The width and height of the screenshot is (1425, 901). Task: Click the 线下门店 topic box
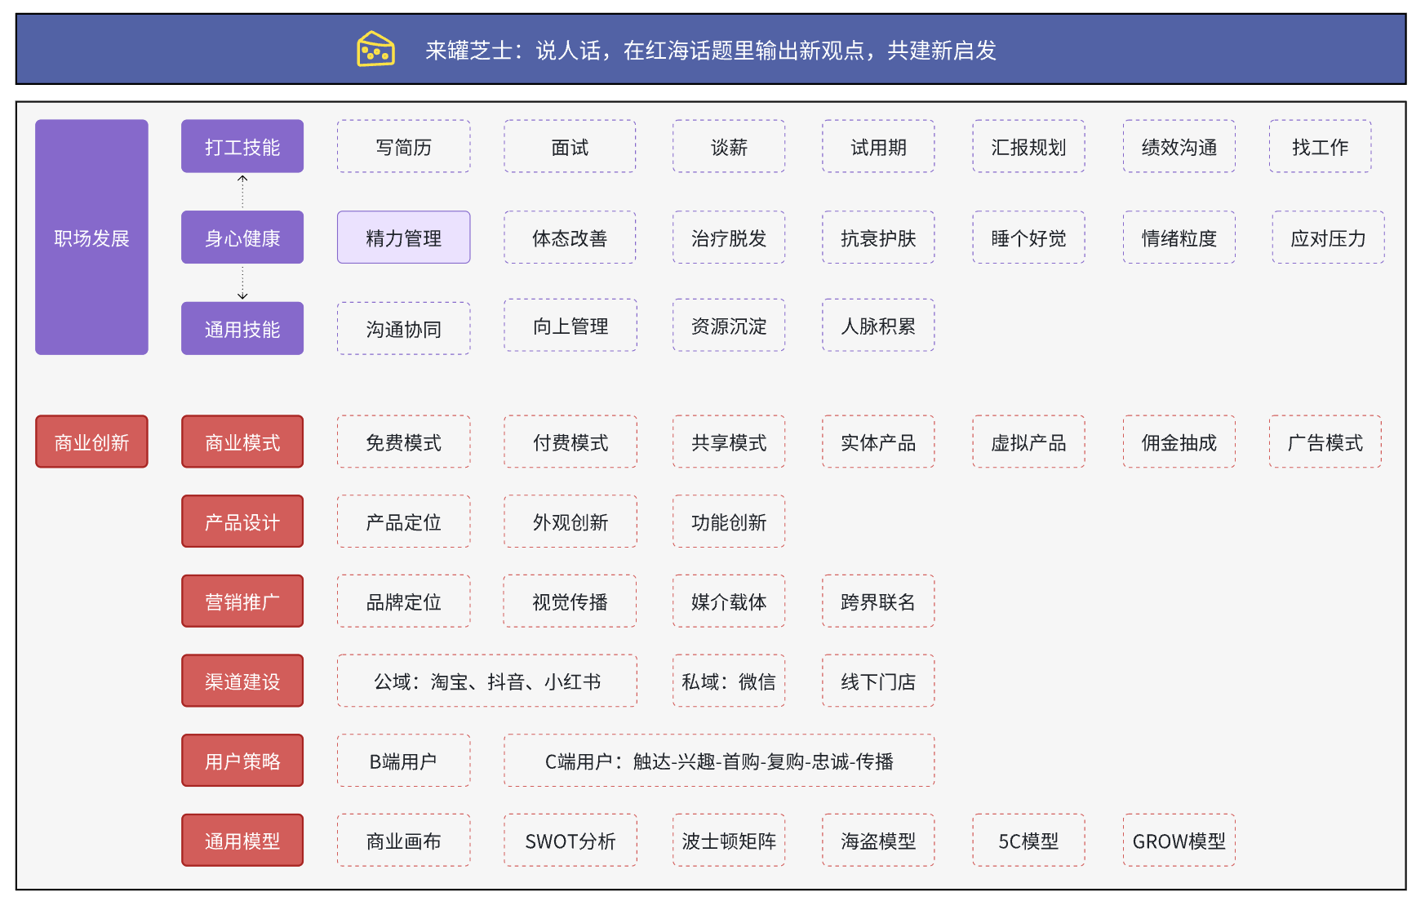pos(878,681)
